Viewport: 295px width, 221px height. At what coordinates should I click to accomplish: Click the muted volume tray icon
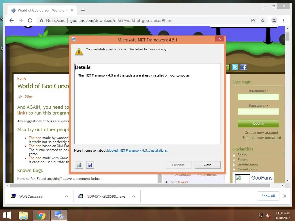268,215
